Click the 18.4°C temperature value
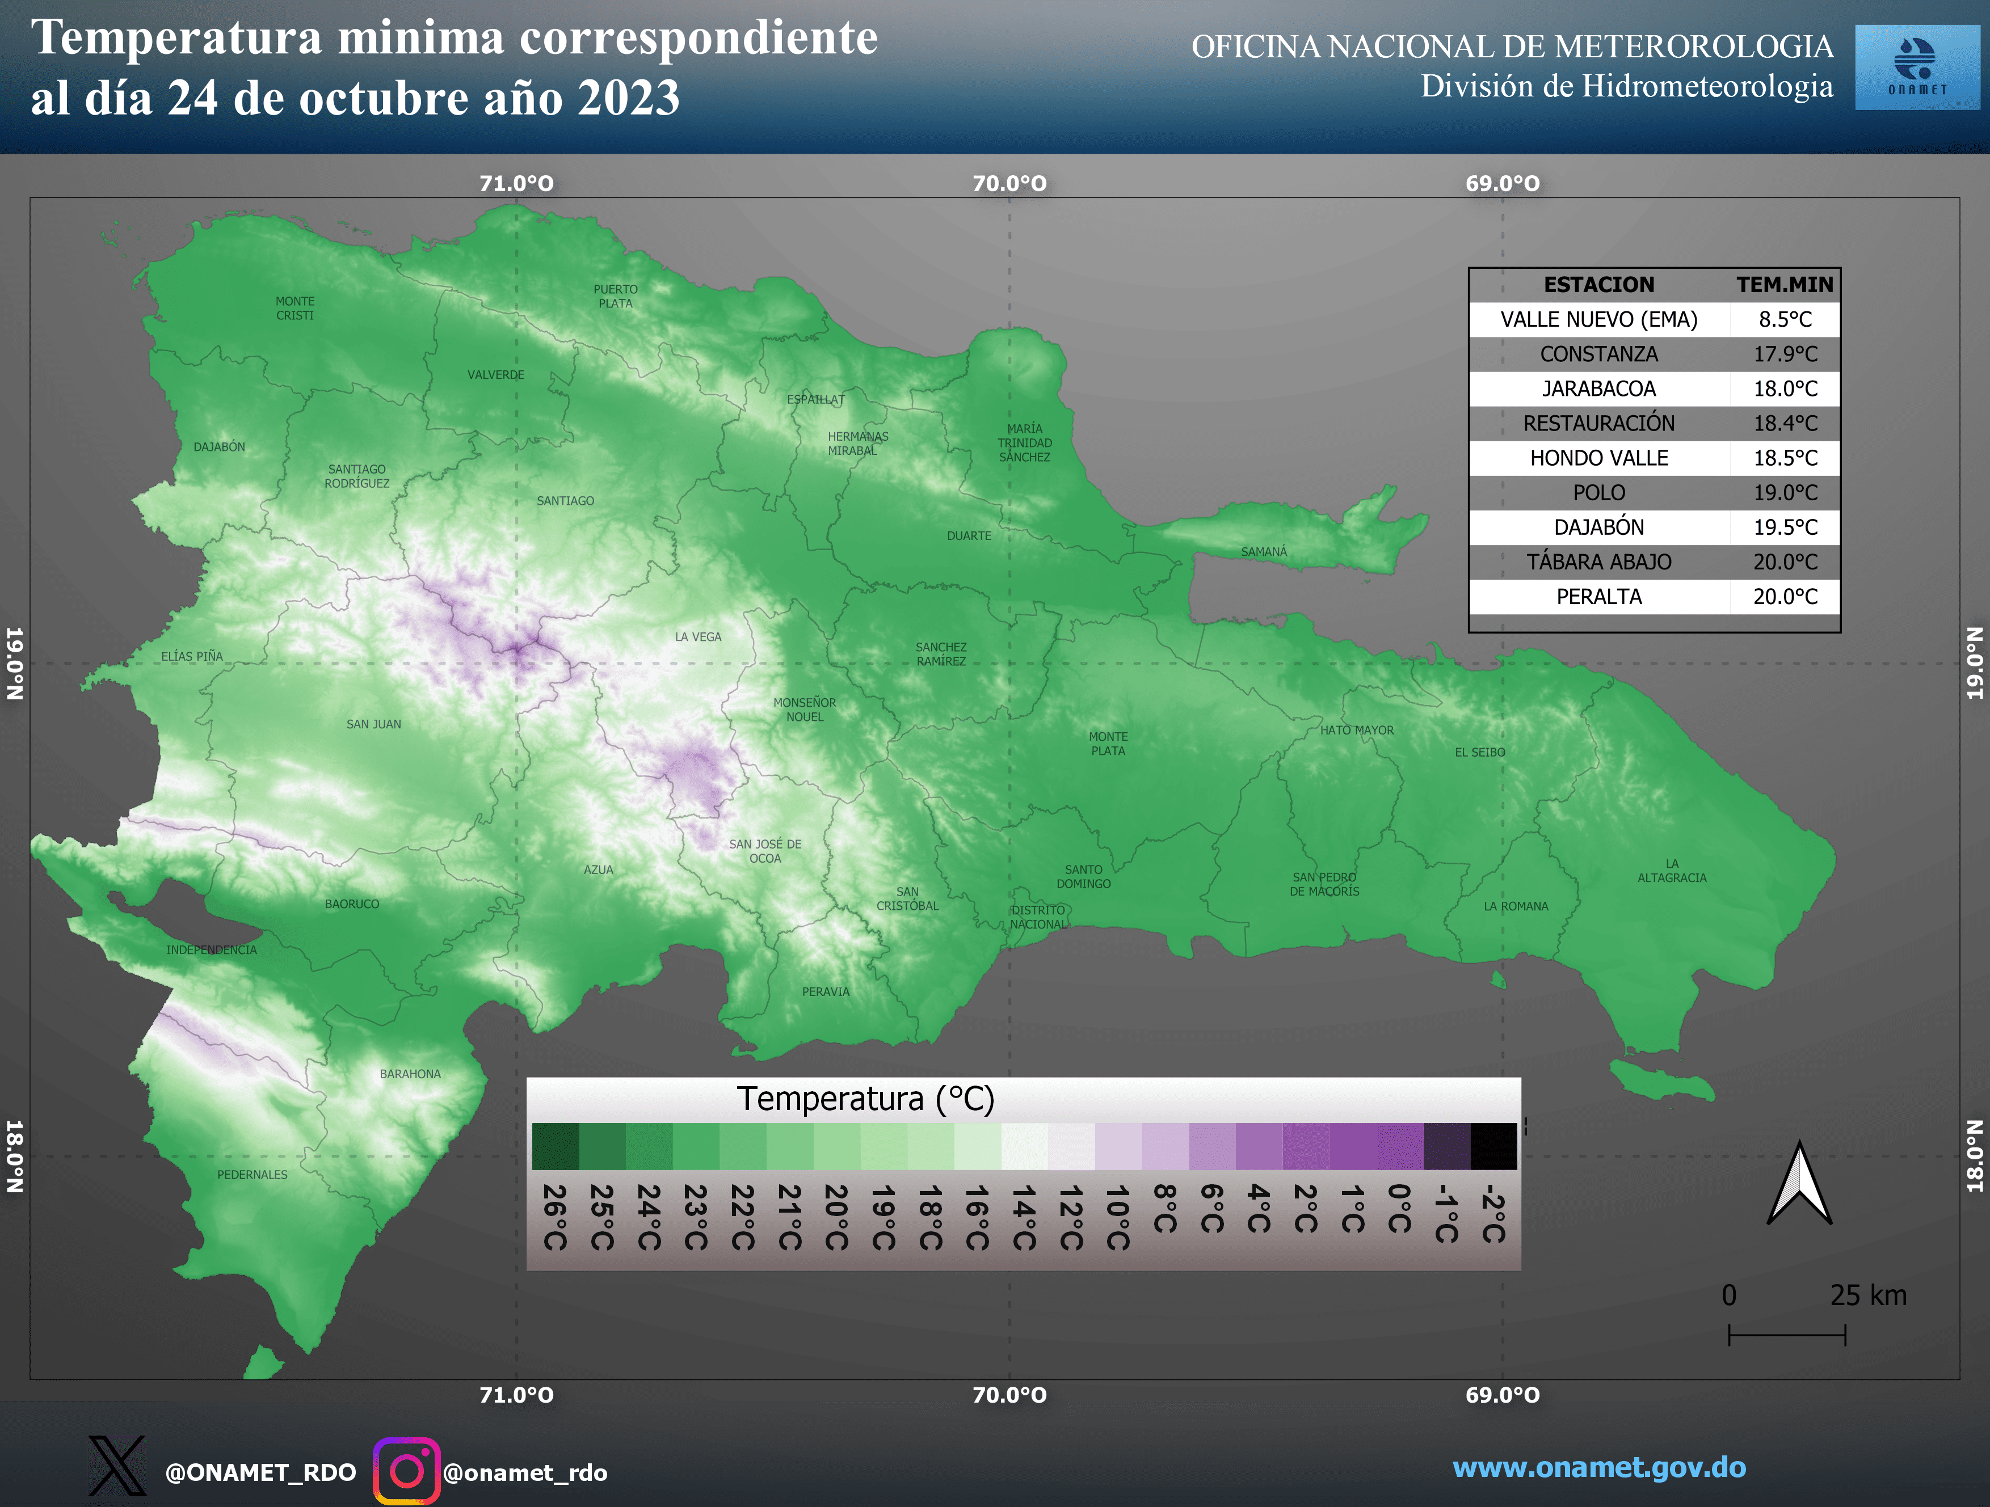Viewport: 1990px width, 1507px height. tap(1785, 424)
